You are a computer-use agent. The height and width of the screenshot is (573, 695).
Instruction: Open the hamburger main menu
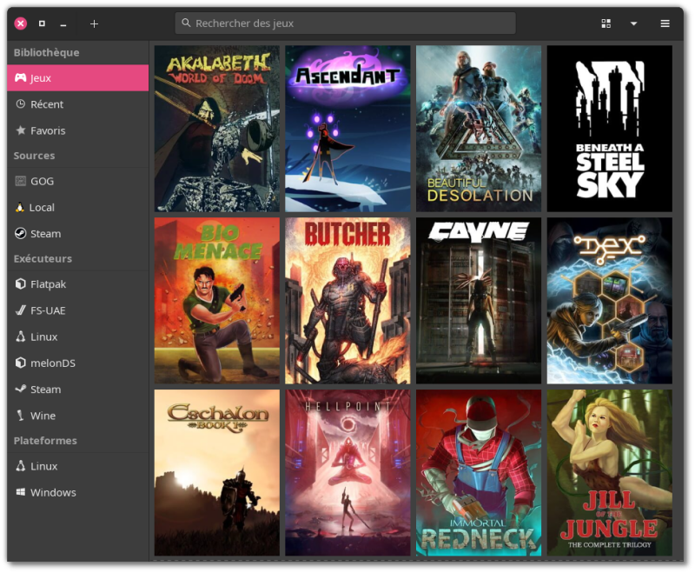665,23
